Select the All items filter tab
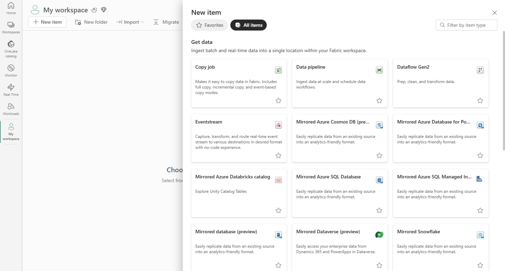The height and width of the screenshot is (271, 505). (x=249, y=25)
